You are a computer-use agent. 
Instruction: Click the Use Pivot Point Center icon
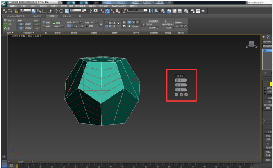click(x=84, y=11)
